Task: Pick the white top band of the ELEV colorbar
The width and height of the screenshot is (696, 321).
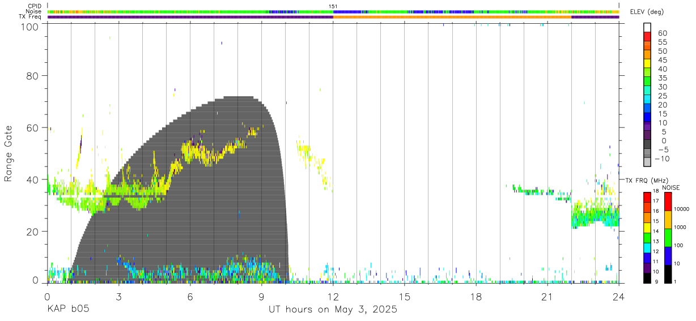Action: (647, 28)
